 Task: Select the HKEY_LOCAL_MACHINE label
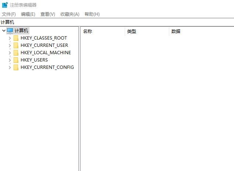coord(46,53)
